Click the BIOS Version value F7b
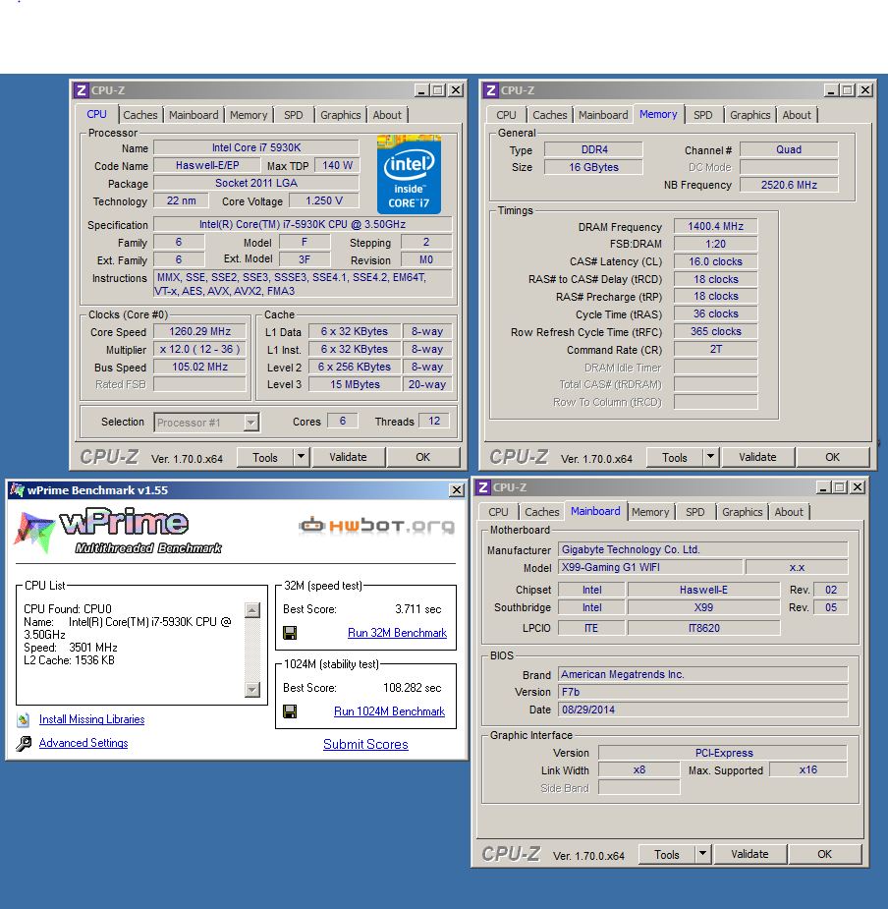Image resolution: width=888 pixels, height=909 pixels. 702,692
